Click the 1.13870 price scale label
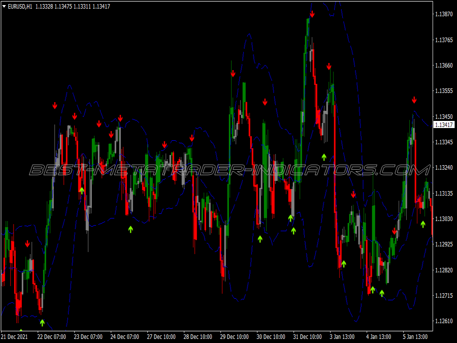Viewport: 457px width, 343px height. click(444, 14)
